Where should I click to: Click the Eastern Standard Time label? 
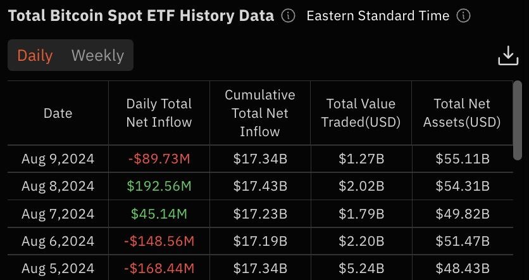click(x=378, y=16)
